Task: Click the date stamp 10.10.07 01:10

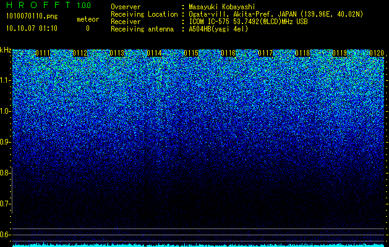Action: (x=32, y=28)
